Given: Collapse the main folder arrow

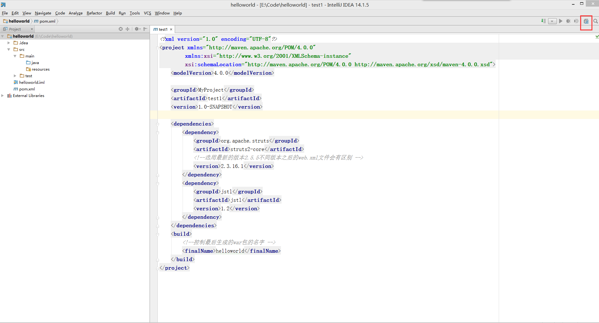Looking at the screenshot, I should tap(15, 56).
